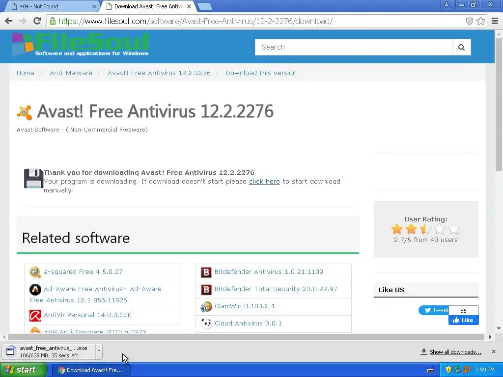Open Bitdefender Total Security 23.0.22.97 link
The image size is (503, 377).
[x=276, y=289]
